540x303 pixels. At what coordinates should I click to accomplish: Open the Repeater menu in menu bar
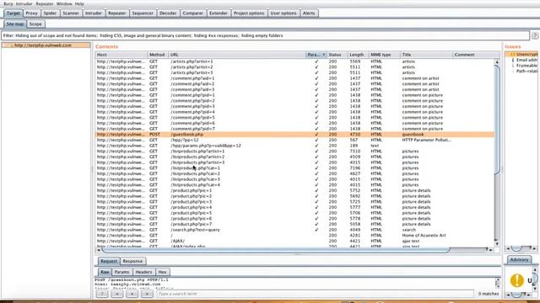tap(45, 3)
